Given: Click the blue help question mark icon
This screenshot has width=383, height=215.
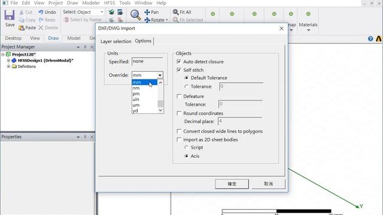Looking at the screenshot, I should click(370, 39).
